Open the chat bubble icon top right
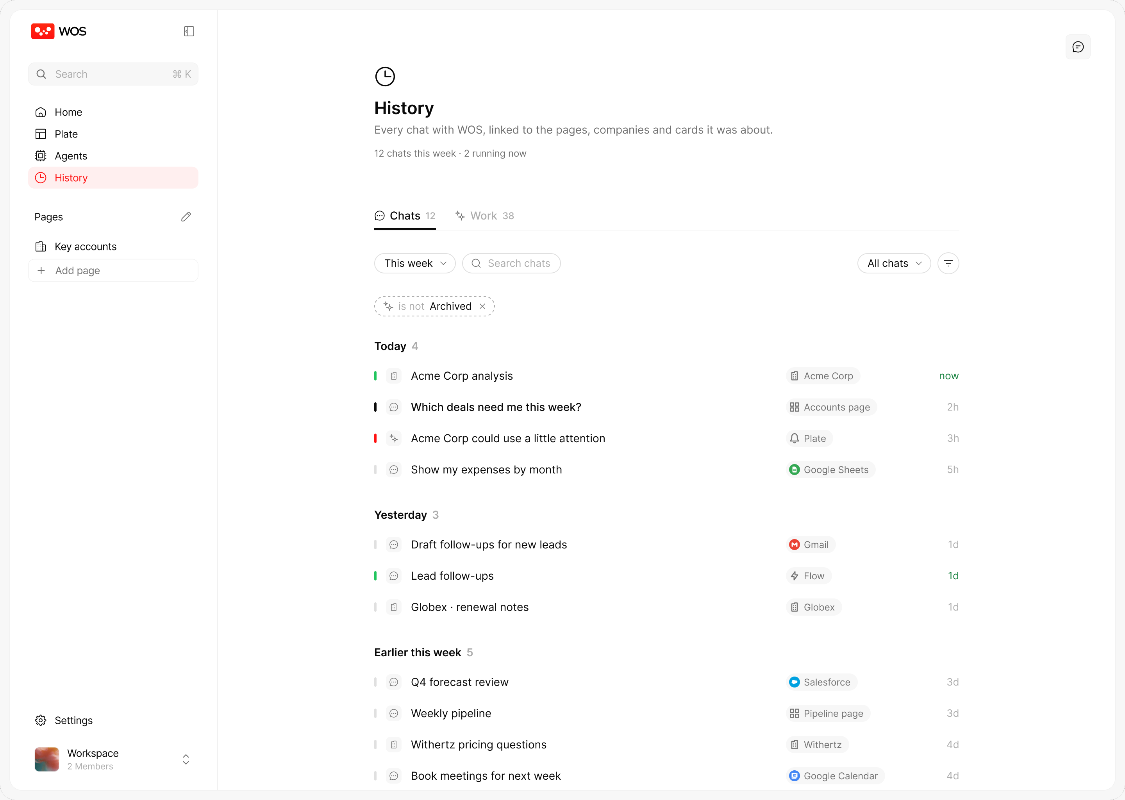Screen dimensions: 1125x800 (1078, 47)
